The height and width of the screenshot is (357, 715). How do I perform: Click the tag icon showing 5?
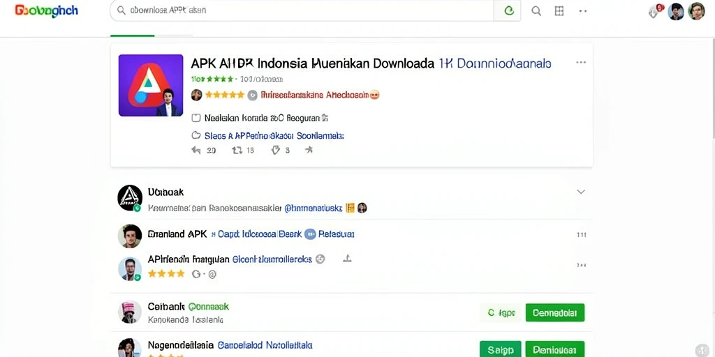(x=275, y=150)
